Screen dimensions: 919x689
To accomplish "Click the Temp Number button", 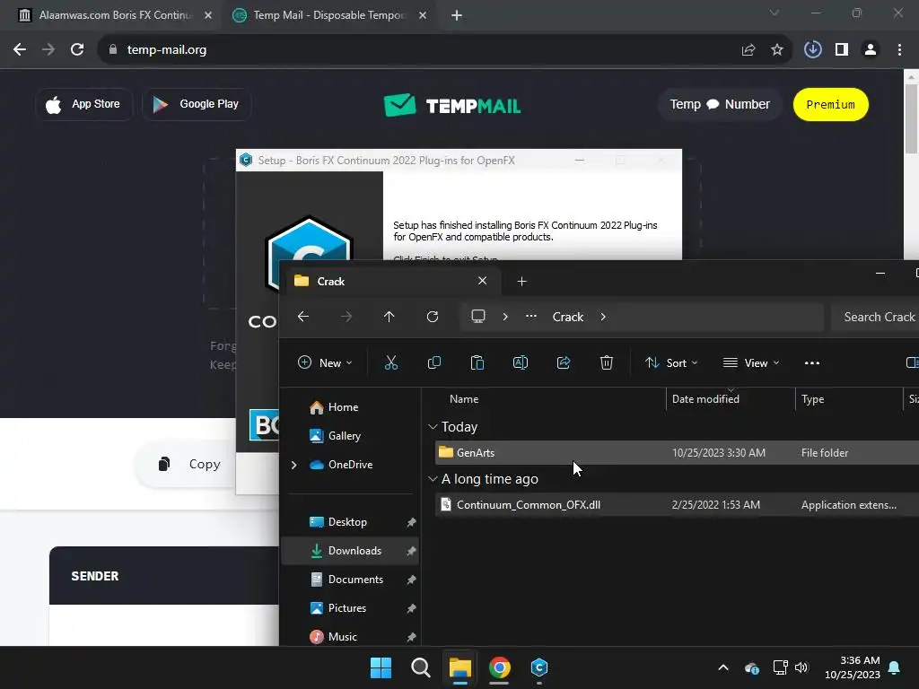I will click(720, 104).
